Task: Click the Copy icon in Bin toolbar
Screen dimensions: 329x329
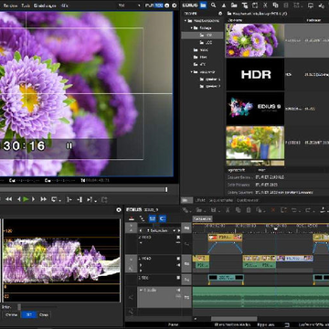Action: pos(275,5)
